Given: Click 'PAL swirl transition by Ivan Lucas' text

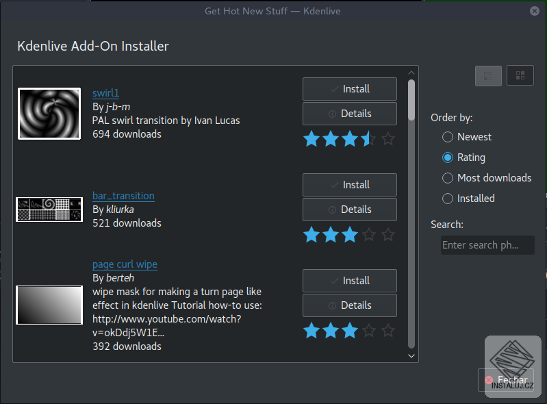Looking at the screenshot, I should (166, 121).
